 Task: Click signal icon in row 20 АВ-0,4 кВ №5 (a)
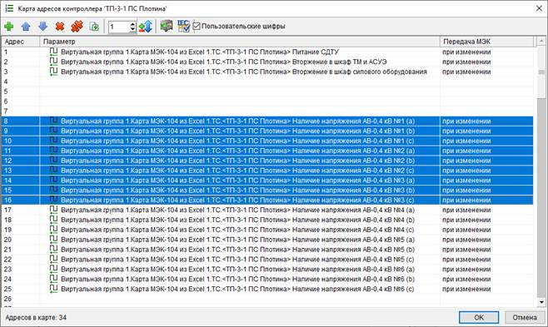pos(53,240)
